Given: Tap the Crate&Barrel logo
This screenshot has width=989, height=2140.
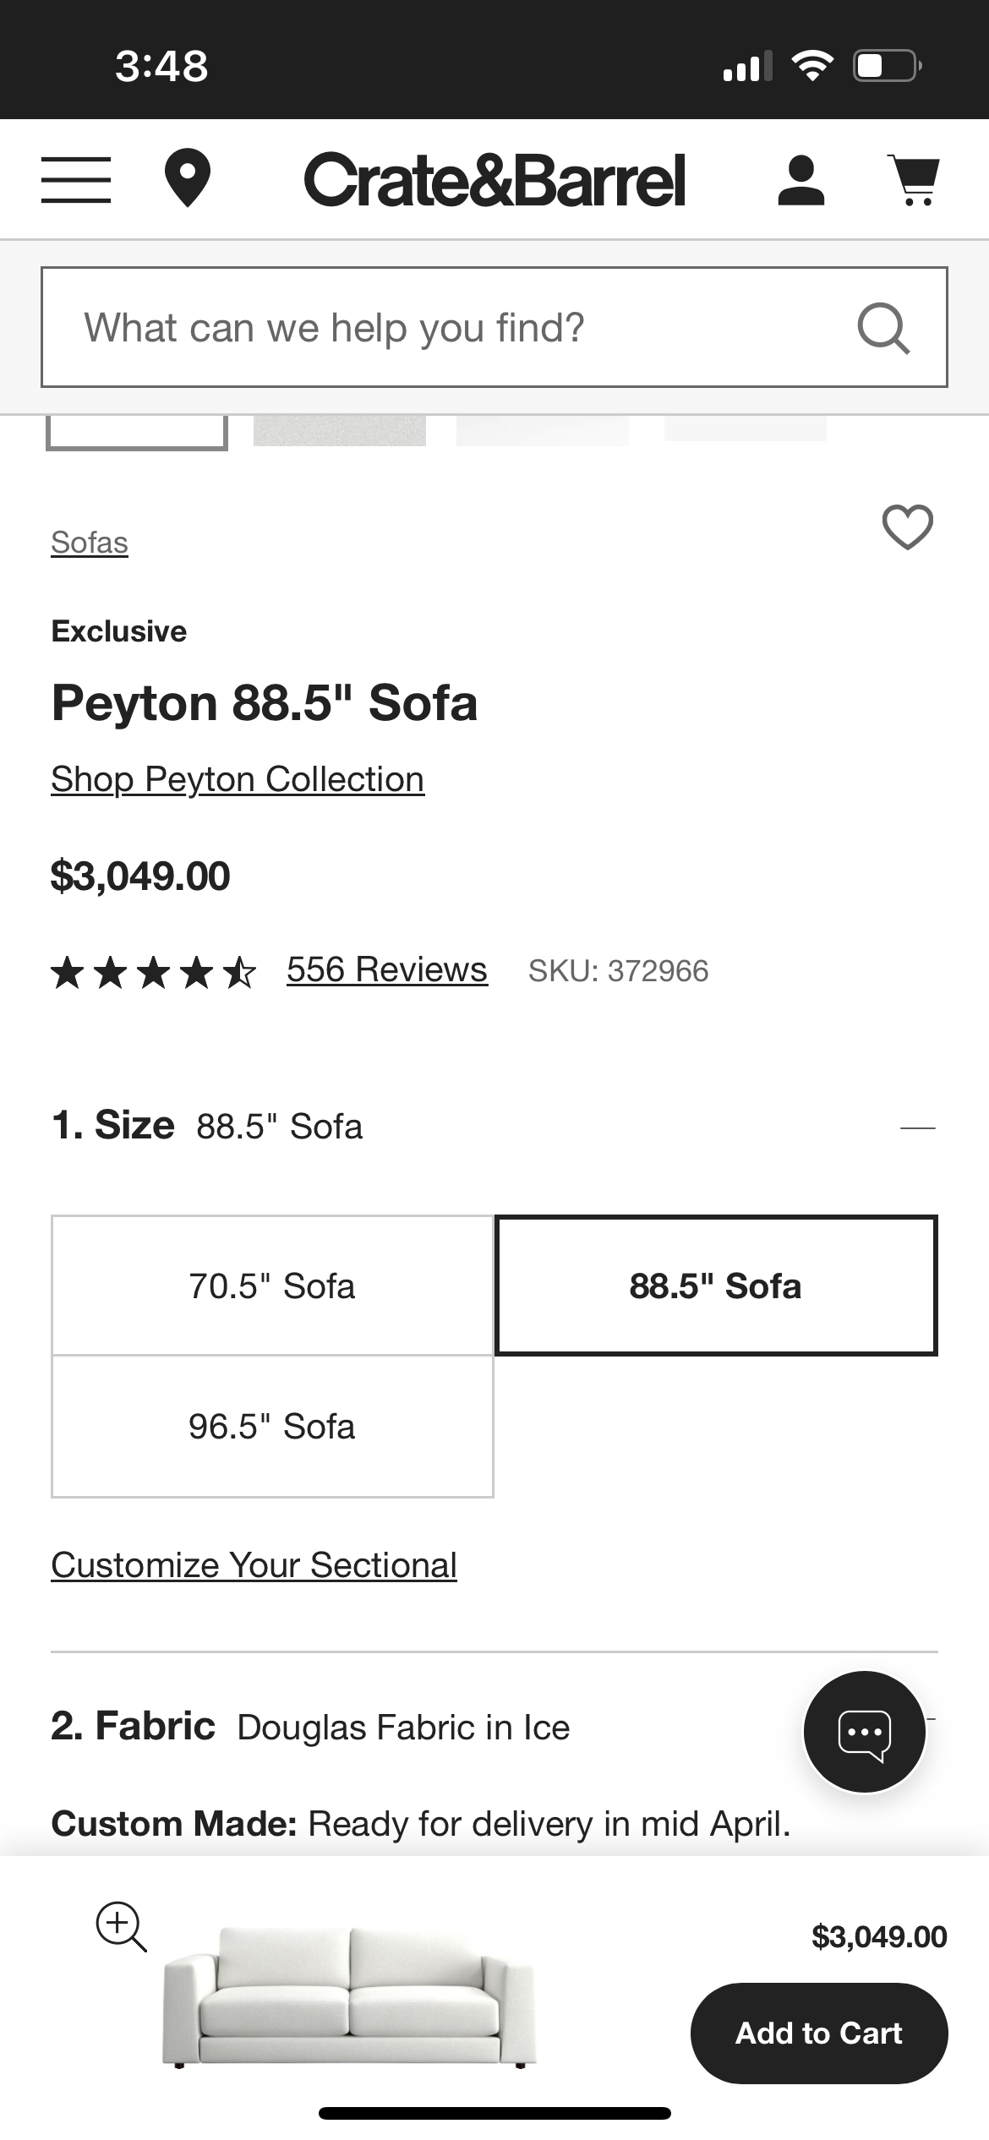Looking at the screenshot, I should [494, 180].
